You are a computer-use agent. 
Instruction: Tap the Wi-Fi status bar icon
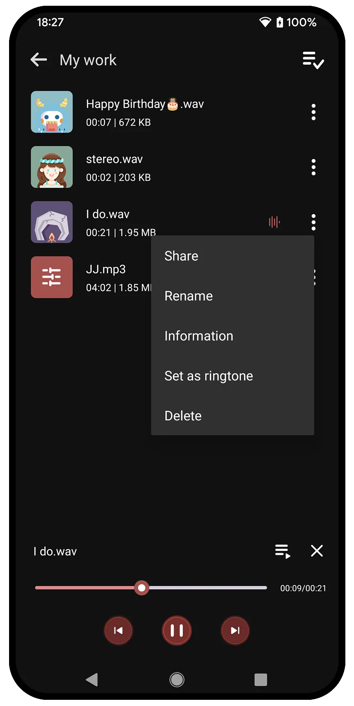(265, 22)
